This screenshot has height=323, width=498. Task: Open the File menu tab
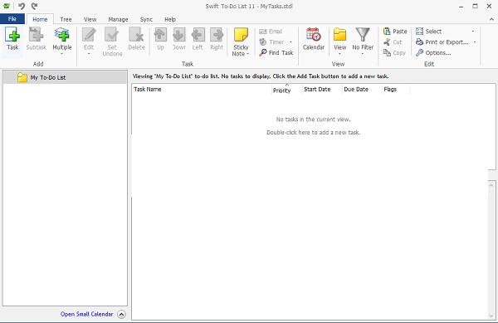click(x=12, y=19)
